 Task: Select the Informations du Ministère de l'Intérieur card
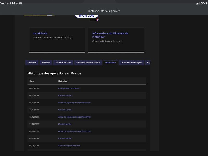click(x=116, y=40)
